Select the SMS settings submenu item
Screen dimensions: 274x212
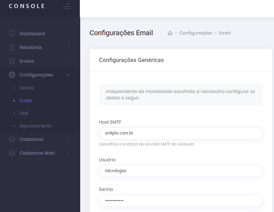[x=24, y=113]
